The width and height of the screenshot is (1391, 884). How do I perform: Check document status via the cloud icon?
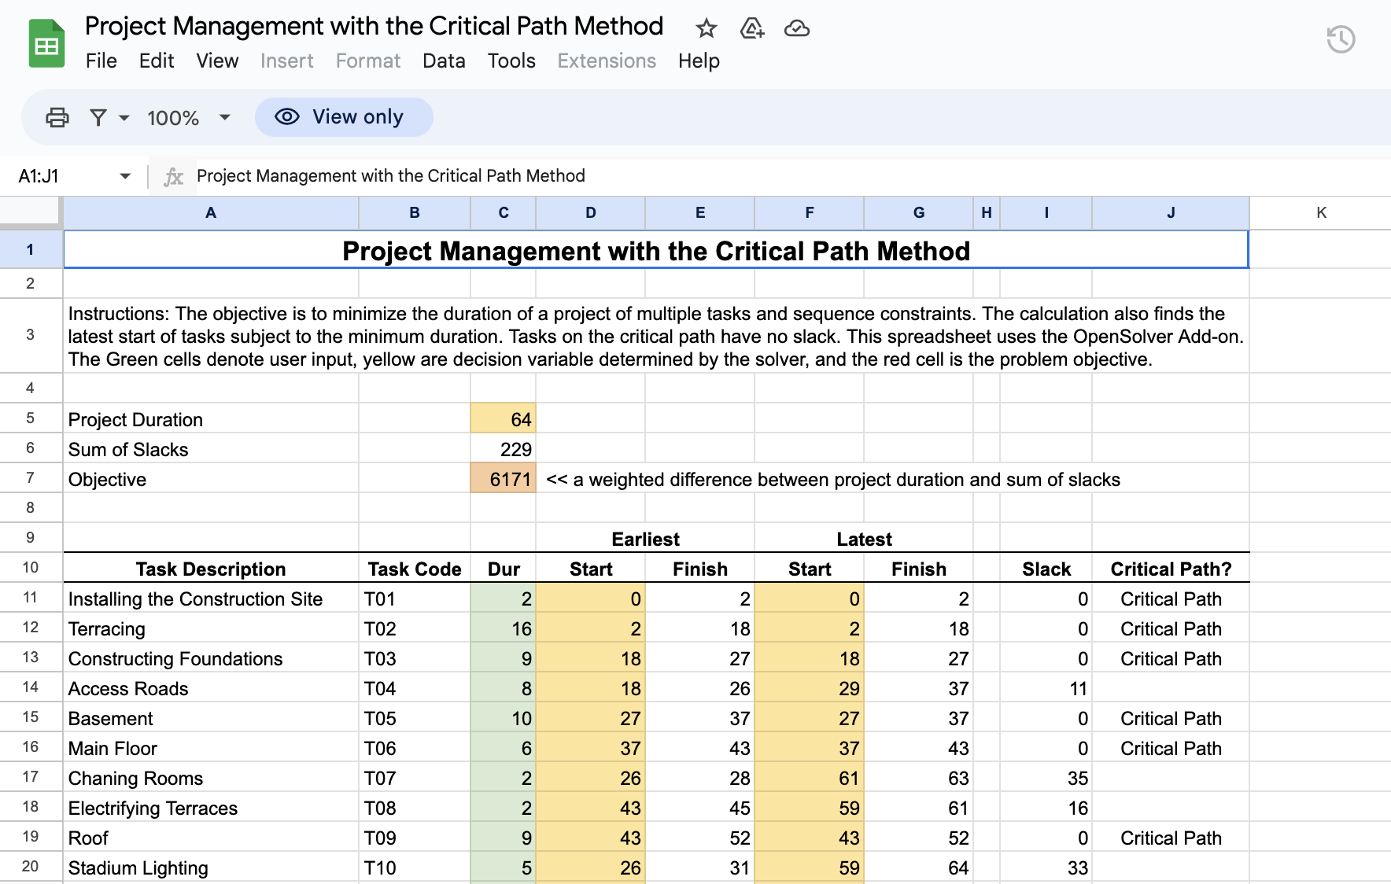tap(797, 29)
